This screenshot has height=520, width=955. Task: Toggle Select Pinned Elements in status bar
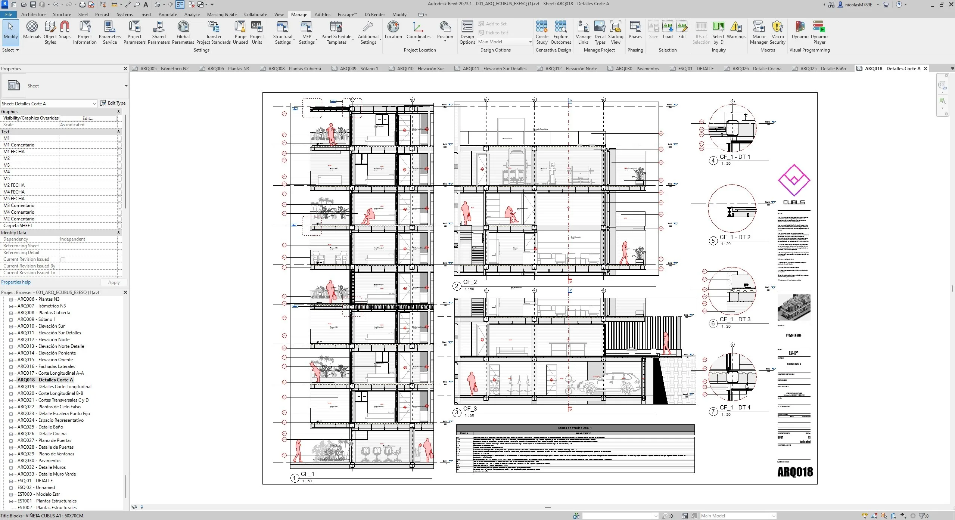coord(884,516)
